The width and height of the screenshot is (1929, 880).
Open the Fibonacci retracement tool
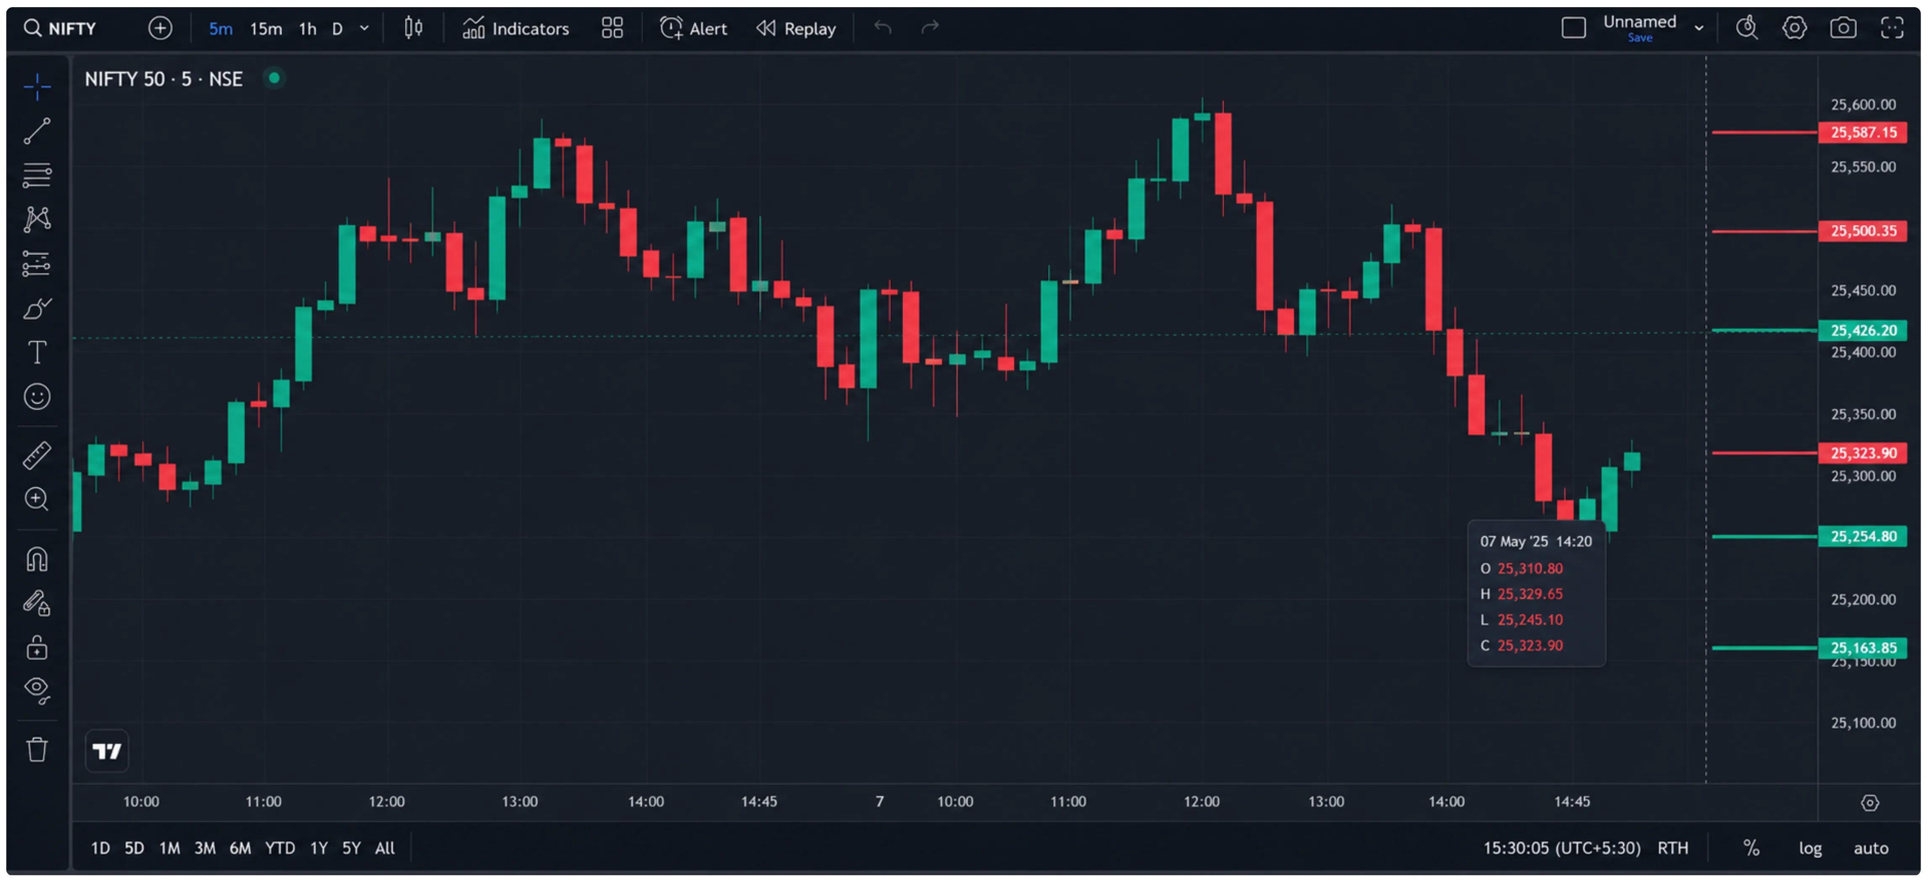(x=37, y=175)
